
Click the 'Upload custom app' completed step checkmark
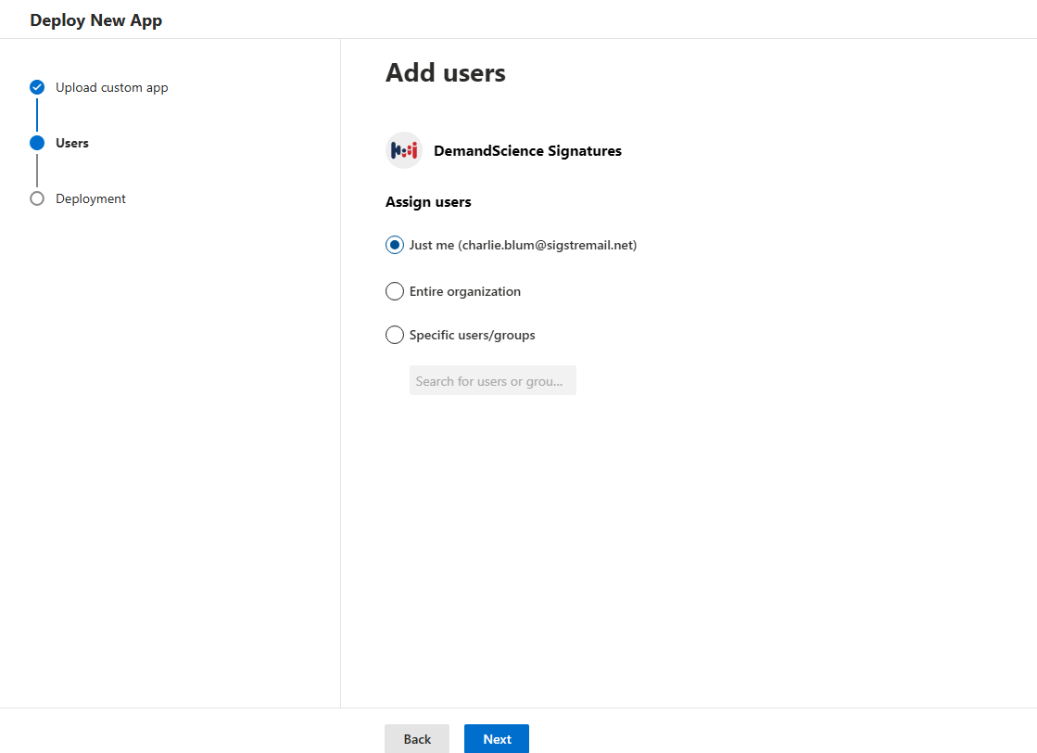[x=37, y=87]
